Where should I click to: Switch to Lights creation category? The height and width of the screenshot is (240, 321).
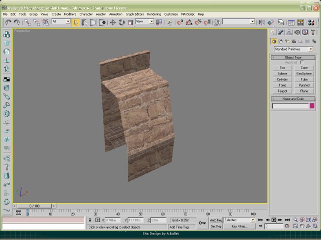(x=287, y=41)
